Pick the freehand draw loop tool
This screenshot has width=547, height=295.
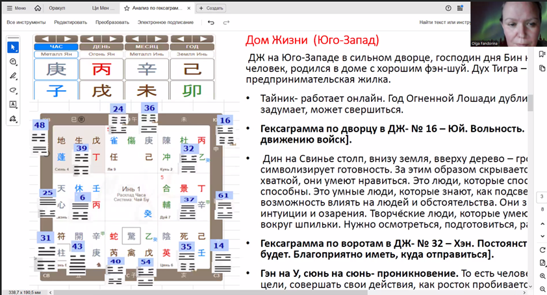(x=13, y=90)
